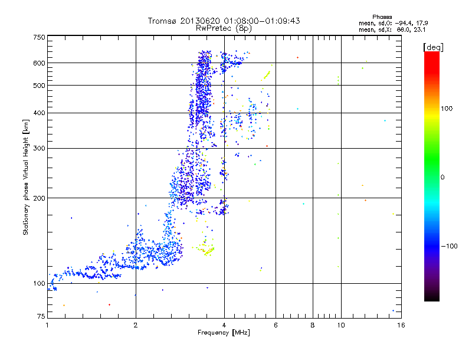Click the y-axis tick label "400"

click(39, 113)
